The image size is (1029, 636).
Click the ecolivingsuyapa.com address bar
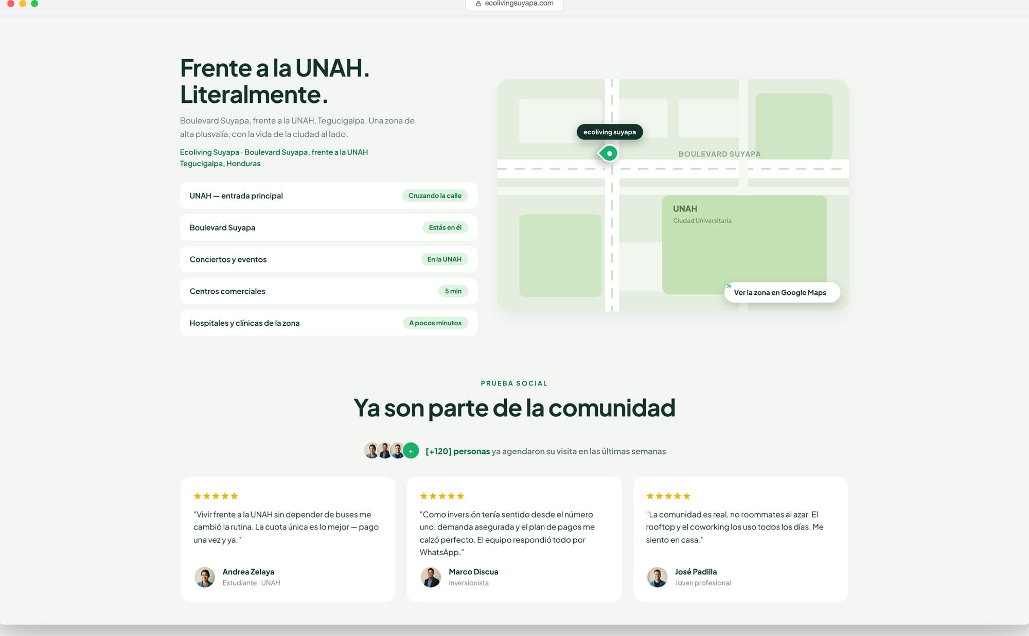click(x=514, y=4)
